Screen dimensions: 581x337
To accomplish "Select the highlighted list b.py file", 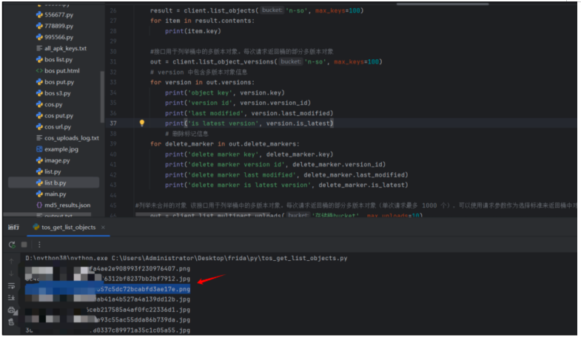I will [53, 183].
